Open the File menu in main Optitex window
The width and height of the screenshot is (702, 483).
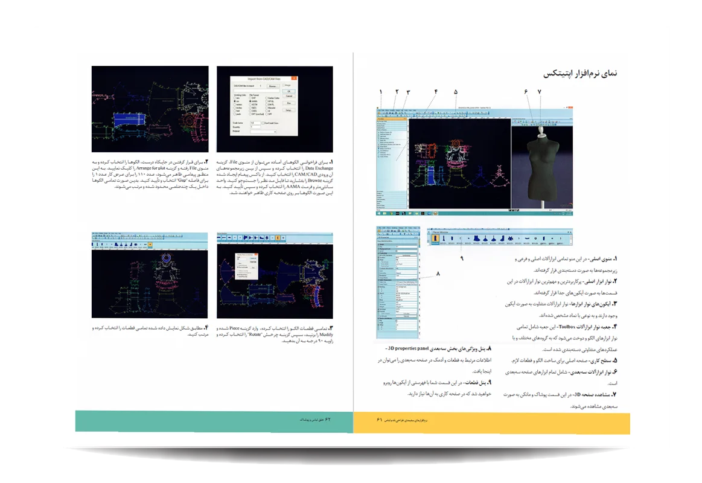point(381,109)
